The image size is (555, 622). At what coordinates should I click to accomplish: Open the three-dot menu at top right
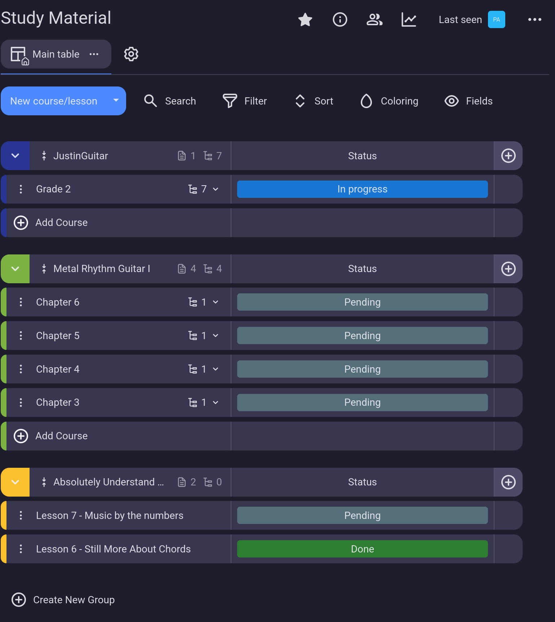pos(534,19)
